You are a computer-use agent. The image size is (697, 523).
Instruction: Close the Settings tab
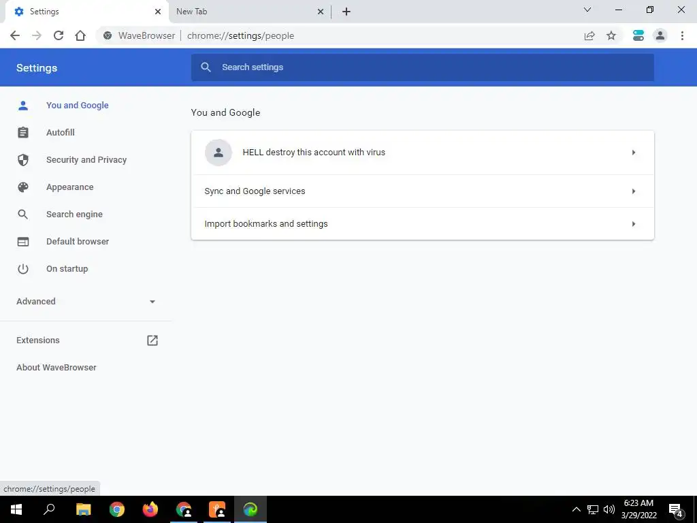point(158,12)
